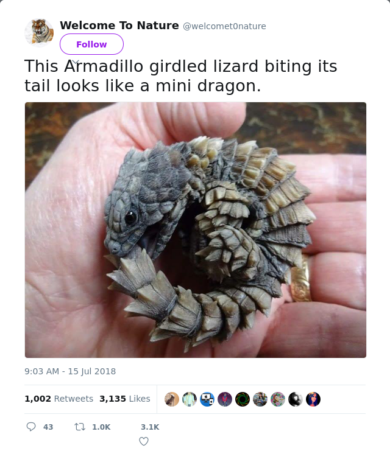View the 1,002 Retweets list

click(x=58, y=399)
